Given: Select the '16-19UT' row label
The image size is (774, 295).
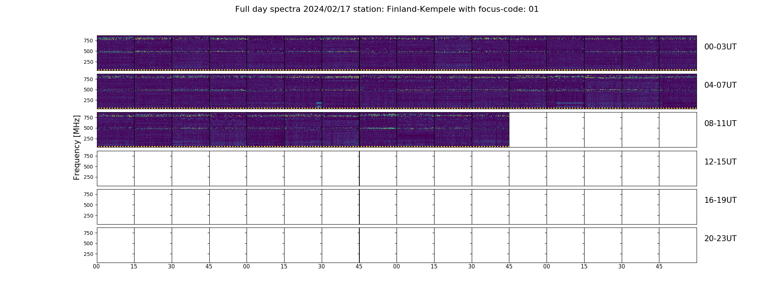Looking at the screenshot, I should click(720, 200).
